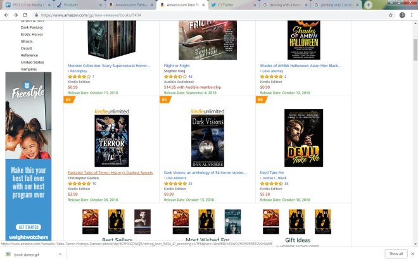418x261 pixels.
Task: Open the star rating for Flight or Fright
Action: point(175,77)
